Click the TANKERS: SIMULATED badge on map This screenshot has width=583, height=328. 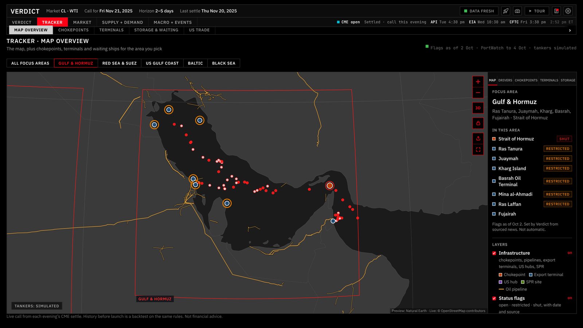coord(37,306)
